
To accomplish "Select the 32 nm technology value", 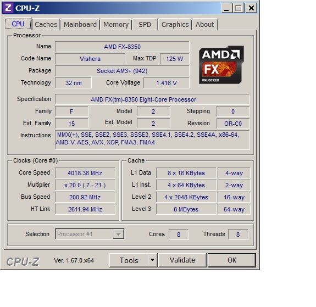I will coord(73,83).
